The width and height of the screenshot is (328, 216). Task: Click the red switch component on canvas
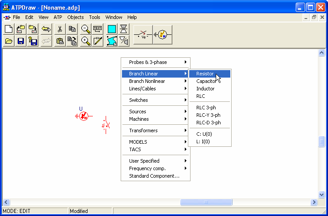tap(106, 125)
